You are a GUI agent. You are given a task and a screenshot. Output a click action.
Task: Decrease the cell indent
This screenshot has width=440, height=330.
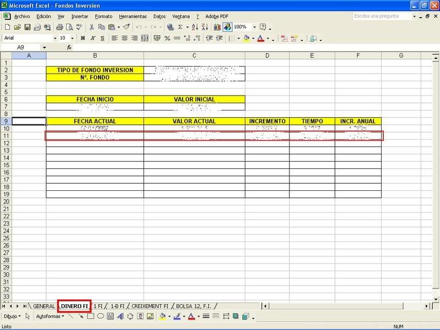point(209,38)
